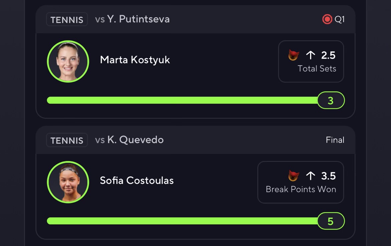This screenshot has height=246, width=391.
Task: Click the up arrow beside 3.5
Action: tap(310, 176)
